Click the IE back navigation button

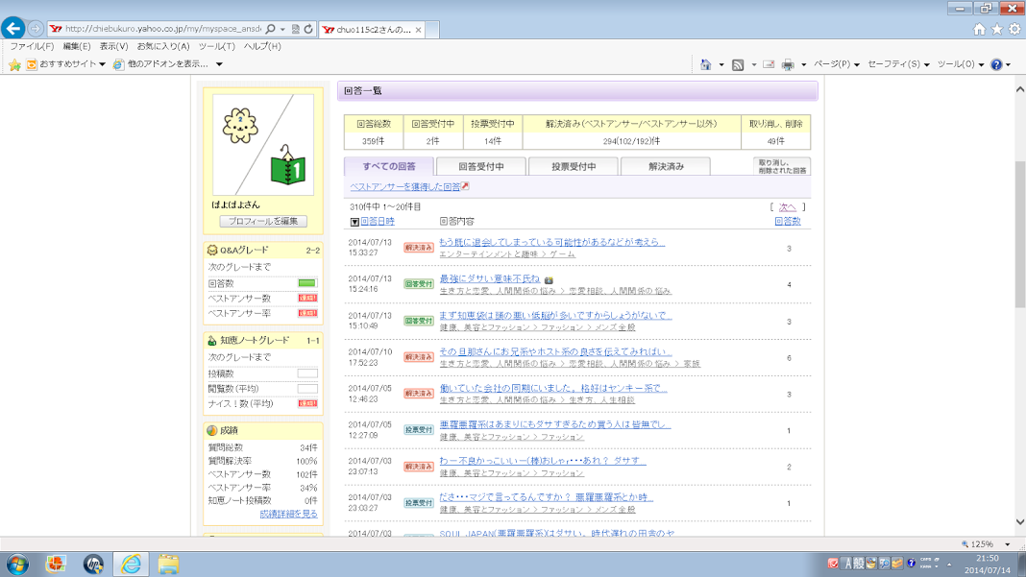tap(13, 29)
